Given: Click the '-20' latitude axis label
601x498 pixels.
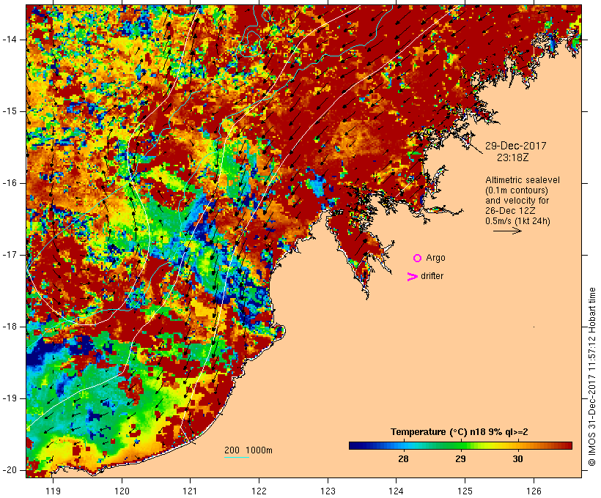Looking at the screenshot, I should coord(10,470).
